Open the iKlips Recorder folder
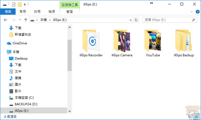201x120 pixels. pos(91,43)
